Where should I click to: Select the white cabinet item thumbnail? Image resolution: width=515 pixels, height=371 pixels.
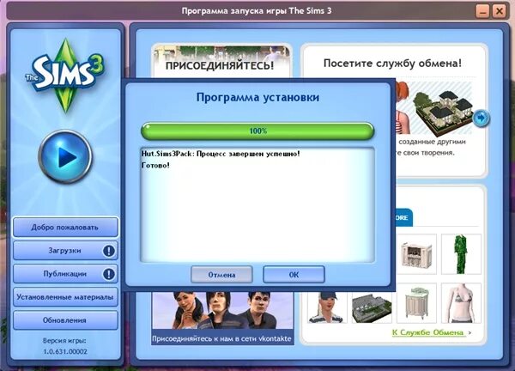(416, 254)
